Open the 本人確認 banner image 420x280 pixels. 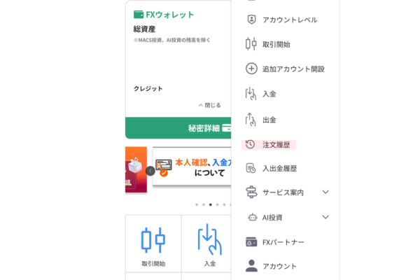pyautogui.click(x=192, y=166)
